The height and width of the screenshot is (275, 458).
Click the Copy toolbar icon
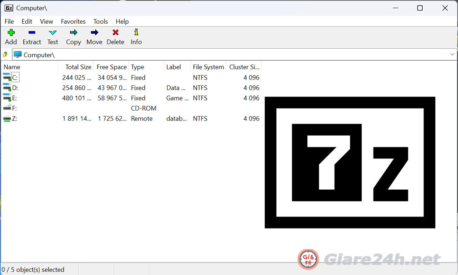point(73,36)
